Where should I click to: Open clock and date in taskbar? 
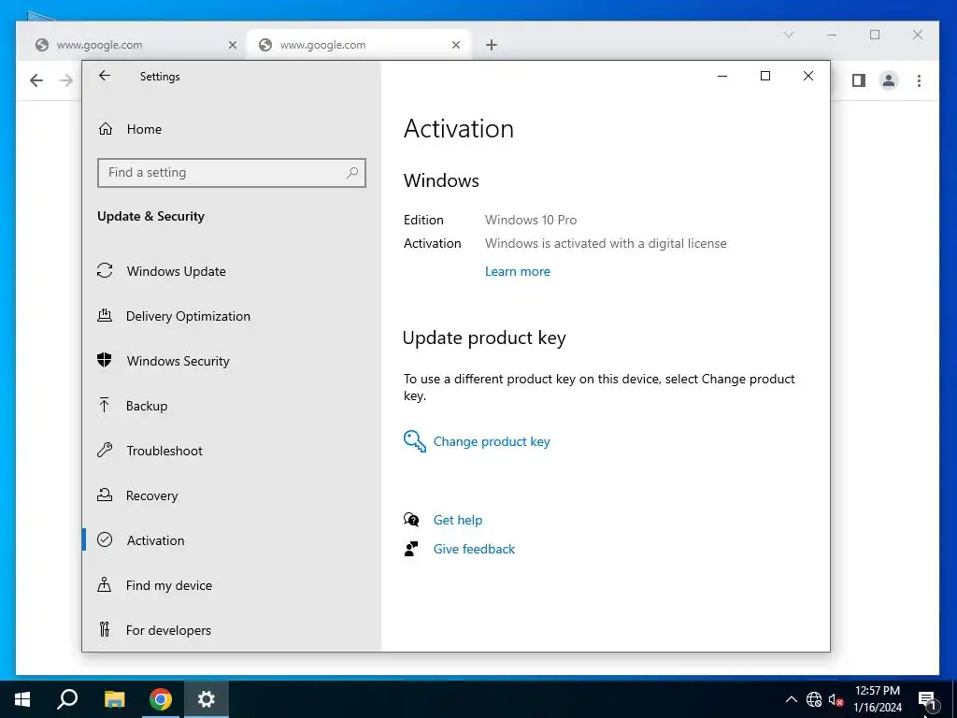[878, 699]
